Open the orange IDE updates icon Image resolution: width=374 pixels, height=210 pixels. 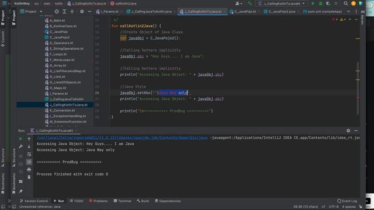tap(354, 3)
